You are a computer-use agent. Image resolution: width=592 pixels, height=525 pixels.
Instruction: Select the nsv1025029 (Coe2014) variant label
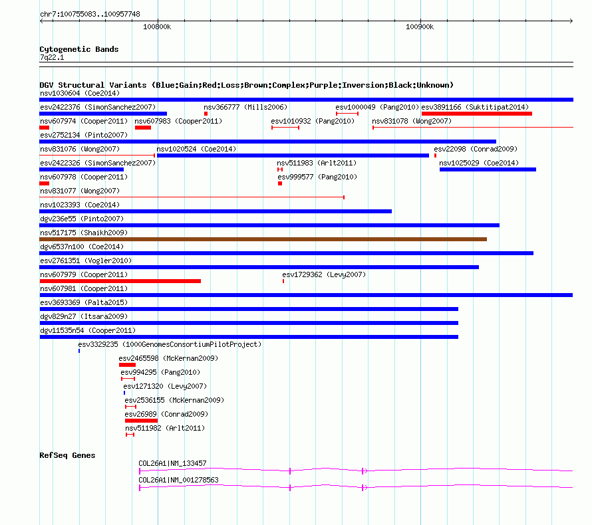[x=479, y=163]
